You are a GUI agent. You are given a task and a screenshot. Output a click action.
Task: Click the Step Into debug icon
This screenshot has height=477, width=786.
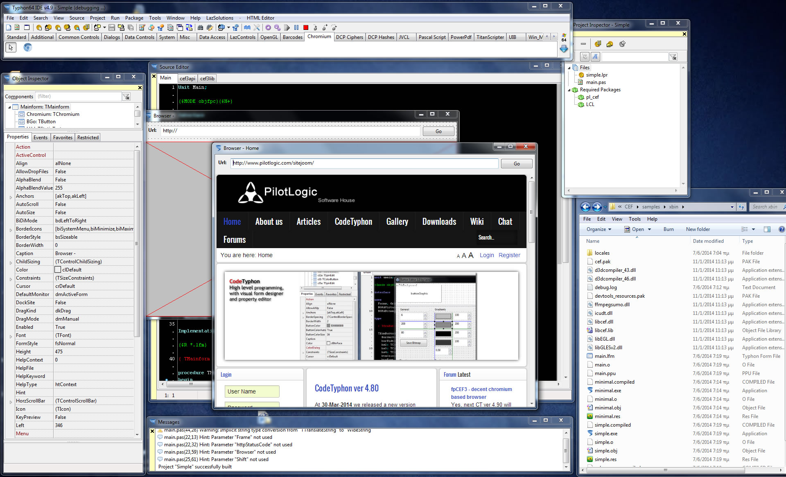click(x=315, y=27)
